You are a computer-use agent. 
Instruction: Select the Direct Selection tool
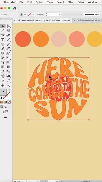tap(8, 26)
